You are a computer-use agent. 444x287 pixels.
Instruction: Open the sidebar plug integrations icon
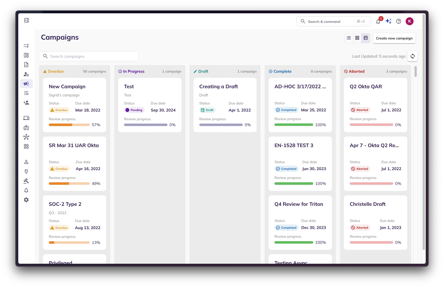[x=26, y=171]
